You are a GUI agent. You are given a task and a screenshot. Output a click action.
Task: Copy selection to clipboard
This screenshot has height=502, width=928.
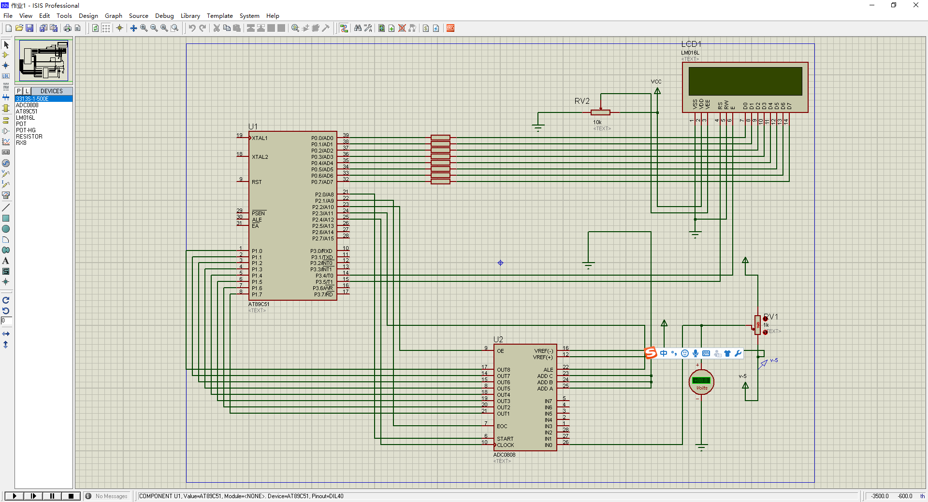click(x=227, y=28)
